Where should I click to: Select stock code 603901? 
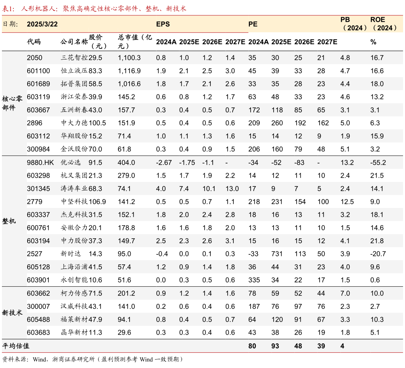coord(38,280)
